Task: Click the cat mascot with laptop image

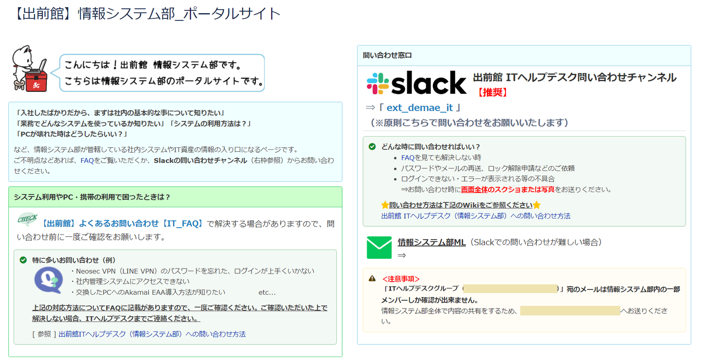Action: (x=30, y=69)
